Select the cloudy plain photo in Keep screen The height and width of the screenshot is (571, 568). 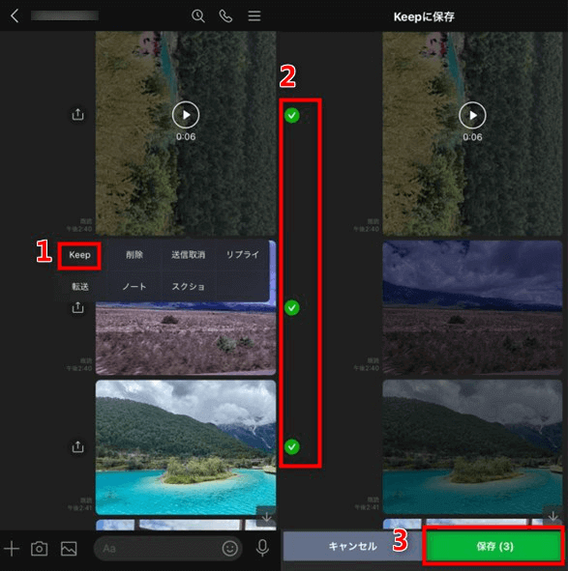[472, 307]
